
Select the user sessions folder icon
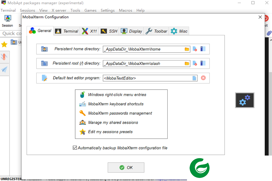click(x=14, y=42)
